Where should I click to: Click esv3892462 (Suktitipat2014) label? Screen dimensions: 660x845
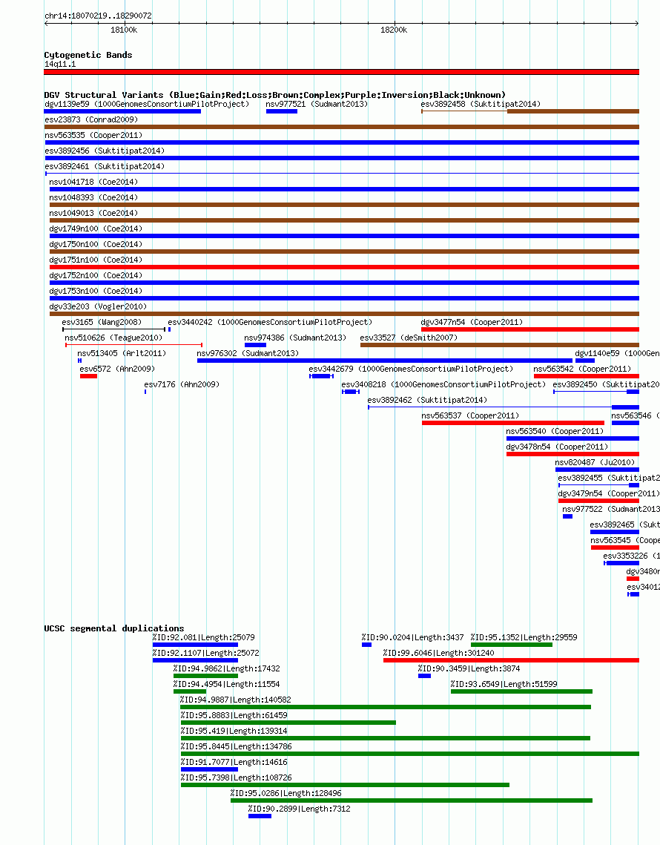(427, 401)
